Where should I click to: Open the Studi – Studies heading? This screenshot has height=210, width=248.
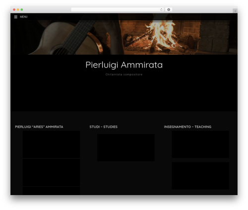pos(104,127)
